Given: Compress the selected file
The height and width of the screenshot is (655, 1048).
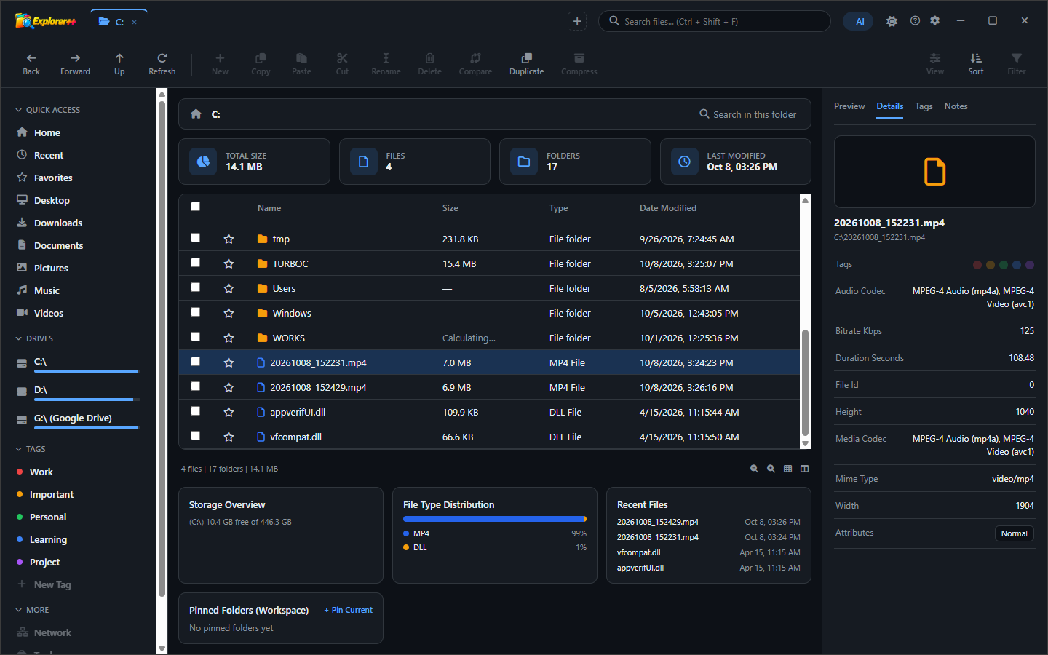Looking at the screenshot, I should (579, 64).
